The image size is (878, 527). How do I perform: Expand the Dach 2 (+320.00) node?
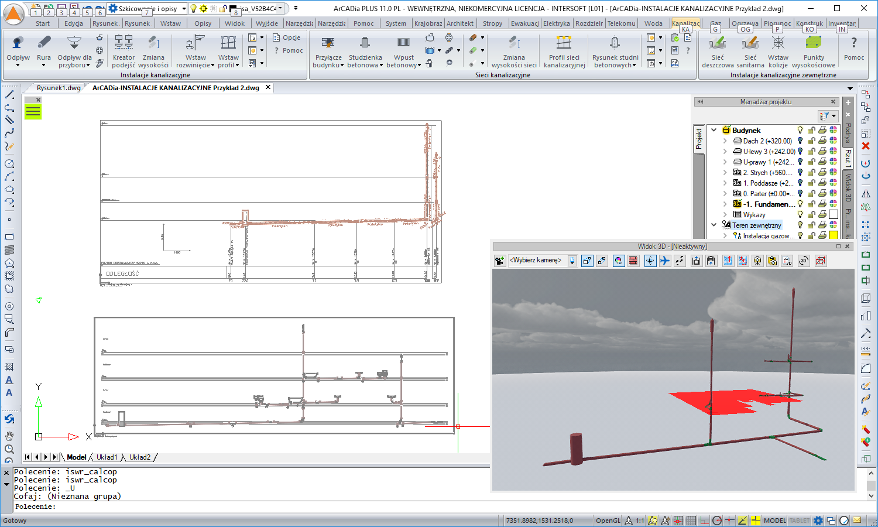(x=725, y=141)
